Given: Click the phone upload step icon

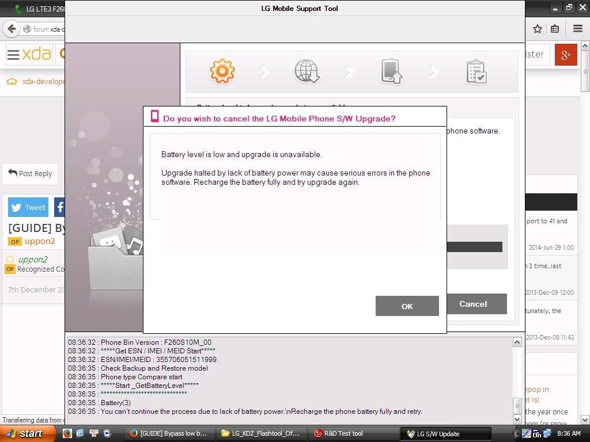Looking at the screenshot, I should coord(391,72).
